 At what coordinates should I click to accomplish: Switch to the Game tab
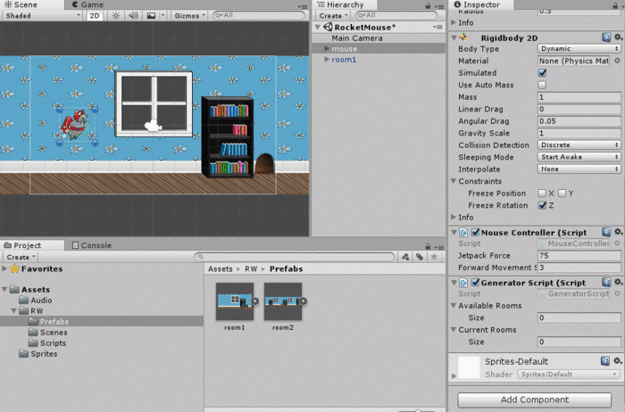87,4
